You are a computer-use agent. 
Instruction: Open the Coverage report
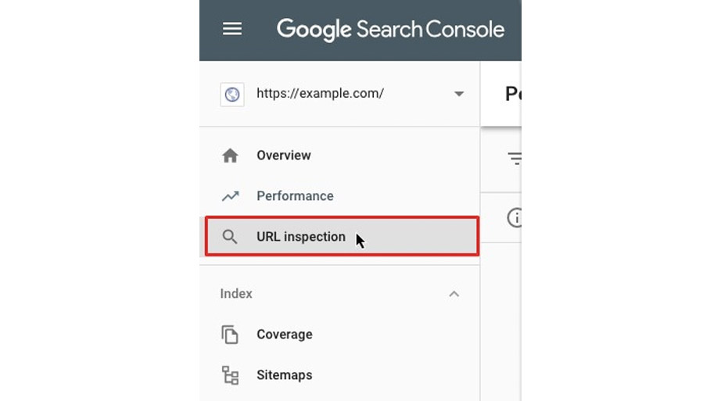click(285, 335)
